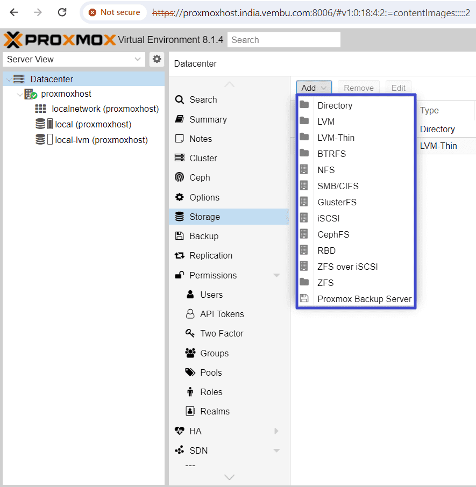Click the HA heartbeat icon
The width and height of the screenshot is (476, 487).
click(179, 431)
